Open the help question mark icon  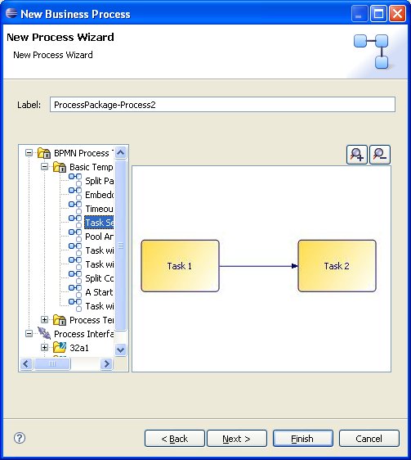[20, 438]
